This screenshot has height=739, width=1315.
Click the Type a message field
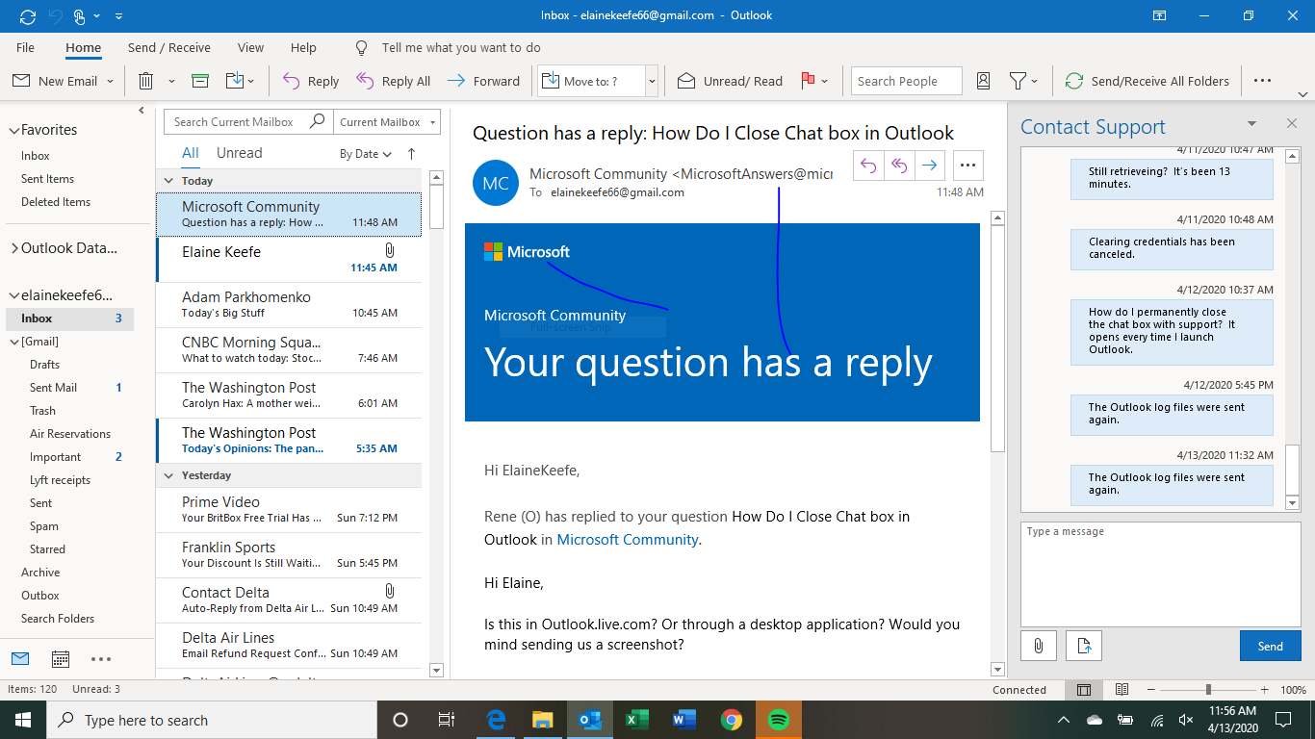pyautogui.click(x=1160, y=573)
